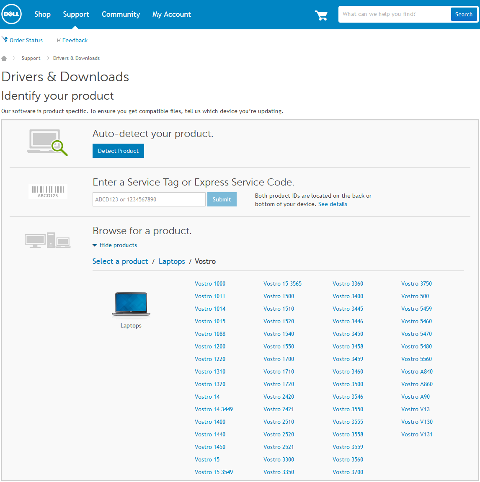The width and height of the screenshot is (480, 482).
Task: Click the Search button
Action: (x=464, y=15)
